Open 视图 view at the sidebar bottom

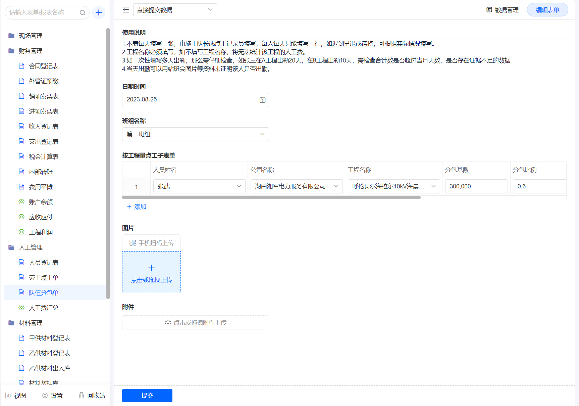[x=16, y=395]
